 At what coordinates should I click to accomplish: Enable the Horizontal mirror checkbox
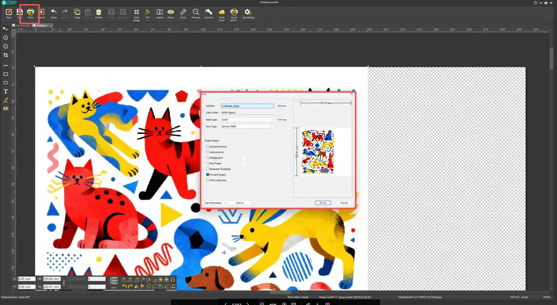pyautogui.click(x=208, y=147)
